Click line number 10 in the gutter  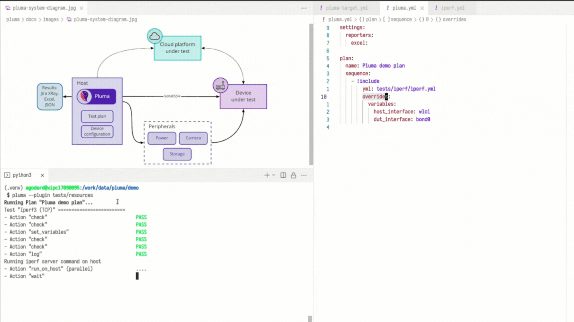click(324, 97)
